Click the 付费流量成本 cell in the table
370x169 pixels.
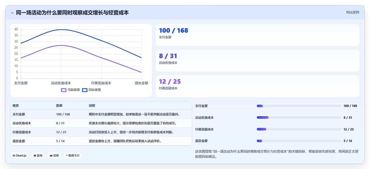[22, 132]
